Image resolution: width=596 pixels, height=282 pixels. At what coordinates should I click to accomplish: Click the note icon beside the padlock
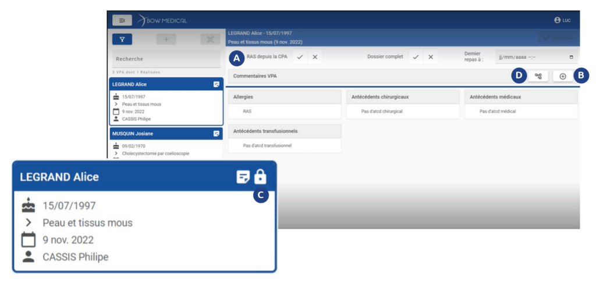click(243, 177)
